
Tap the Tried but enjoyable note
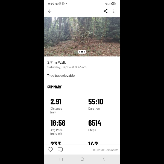click(61, 76)
